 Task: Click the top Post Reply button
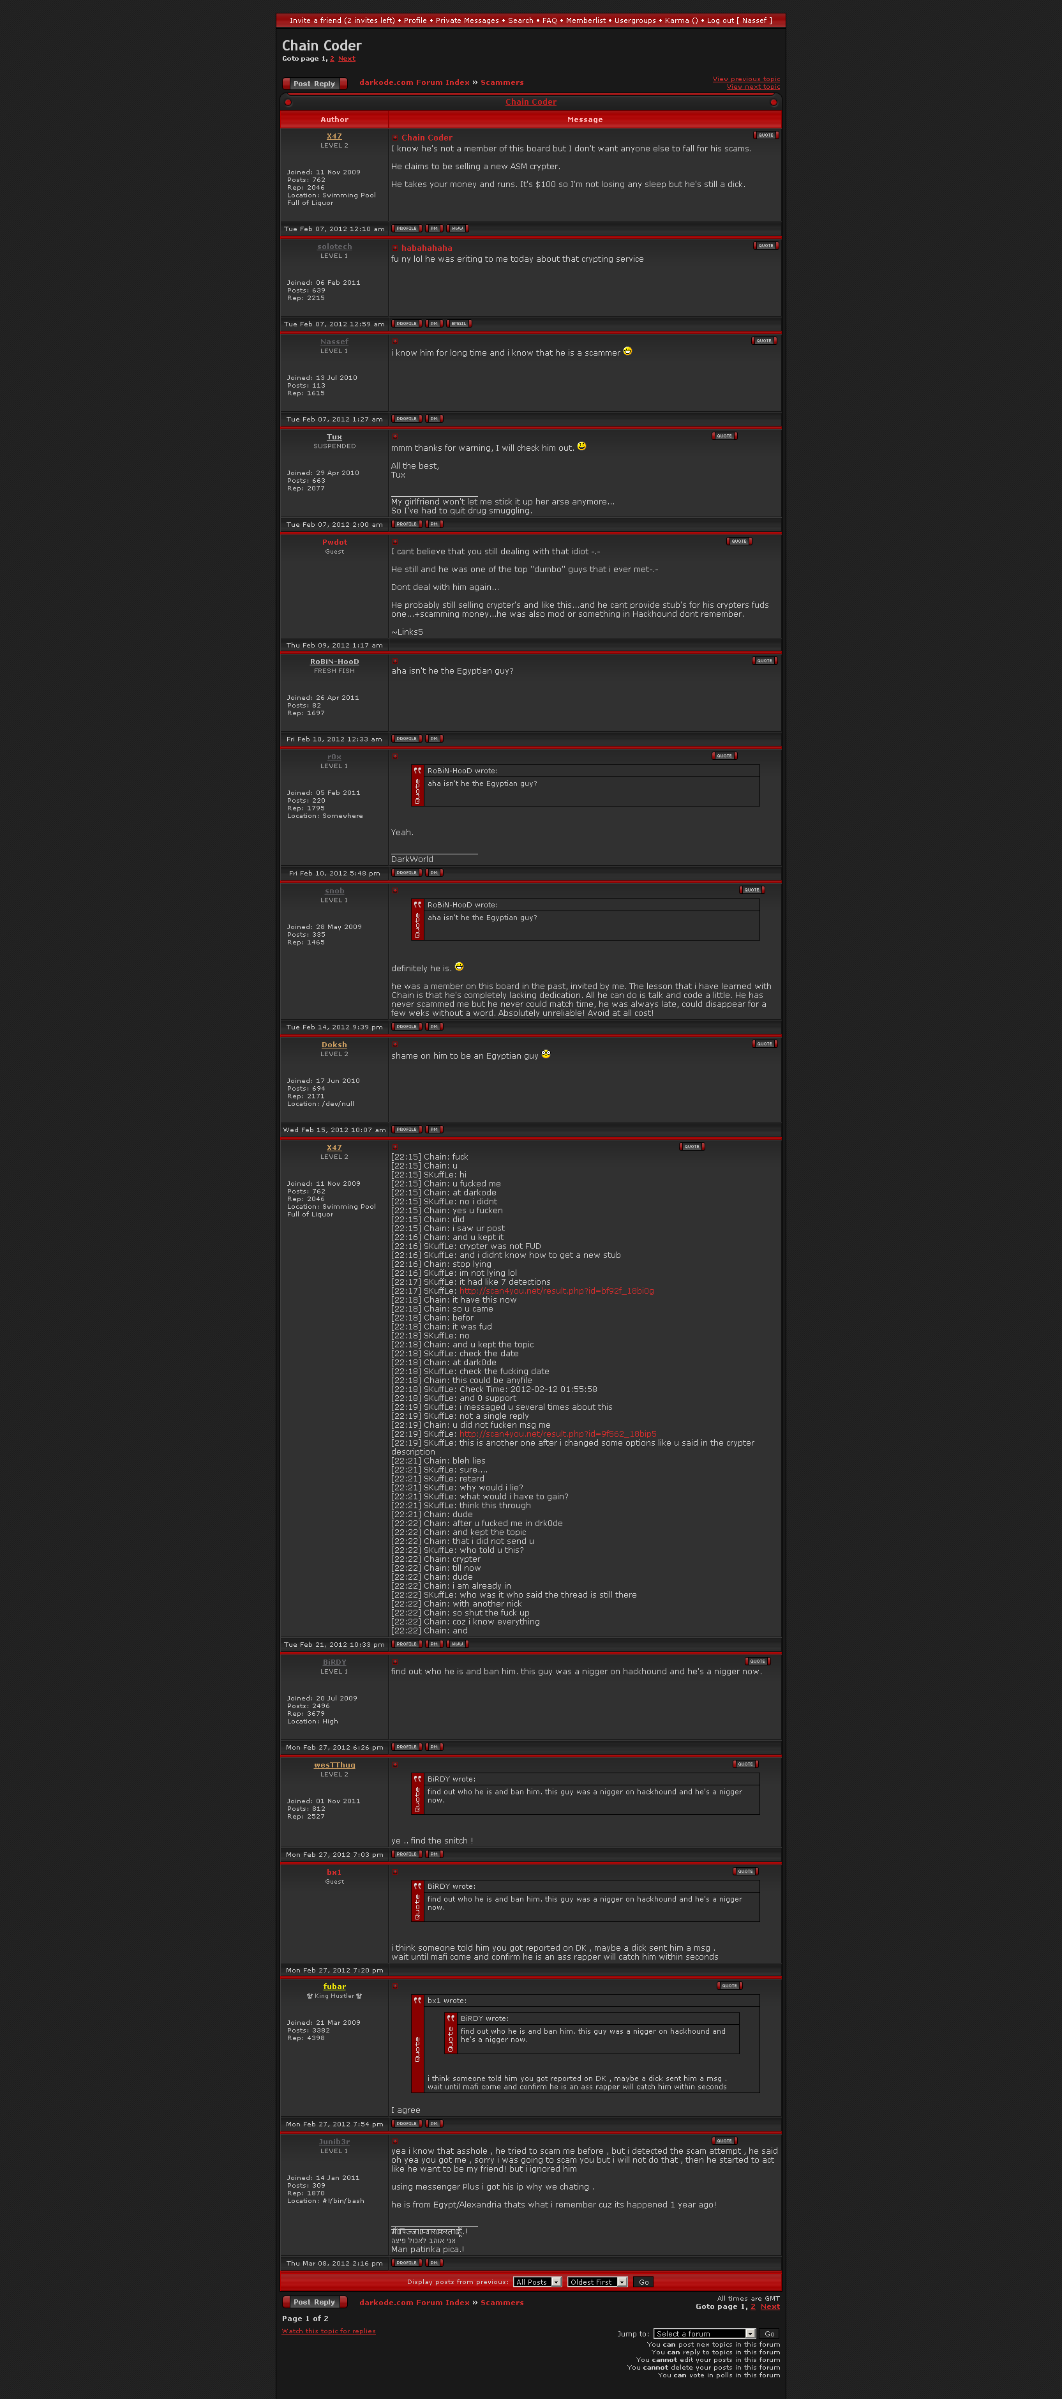(313, 84)
